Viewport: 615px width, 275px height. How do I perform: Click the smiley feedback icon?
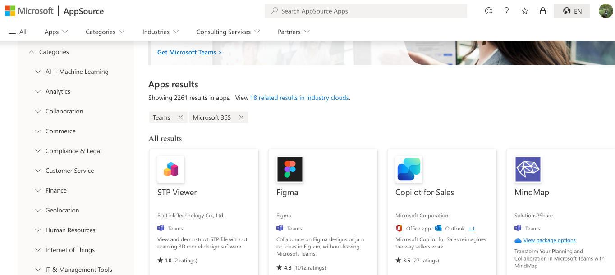click(489, 11)
